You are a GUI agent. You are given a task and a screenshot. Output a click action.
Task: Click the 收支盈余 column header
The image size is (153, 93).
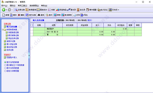pyautogui.click(x=121, y=25)
